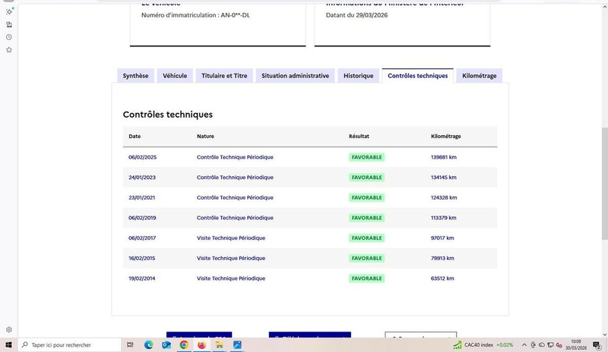Open the bookmarks star icon in sidebar

click(9, 49)
